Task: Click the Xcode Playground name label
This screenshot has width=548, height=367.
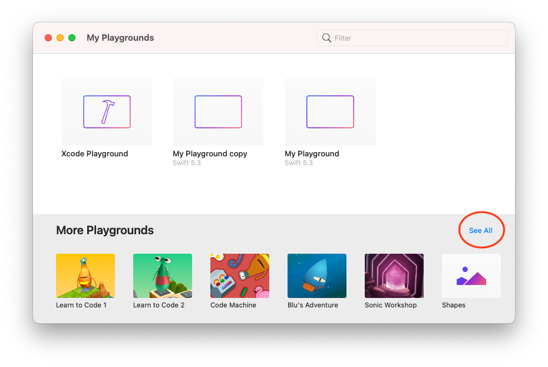Action: (x=95, y=153)
